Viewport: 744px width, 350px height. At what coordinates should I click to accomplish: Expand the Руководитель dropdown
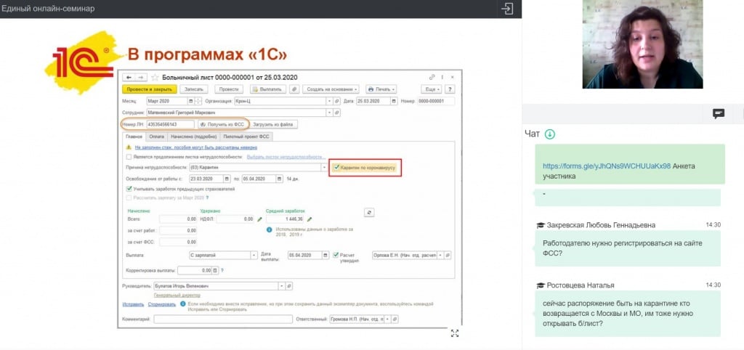(x=282, y=286)
